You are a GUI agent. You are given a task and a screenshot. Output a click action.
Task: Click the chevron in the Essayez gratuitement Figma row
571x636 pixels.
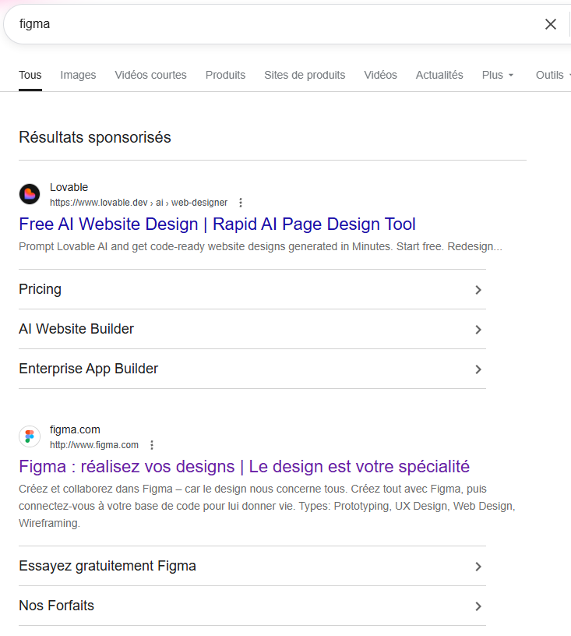(478, 566)
